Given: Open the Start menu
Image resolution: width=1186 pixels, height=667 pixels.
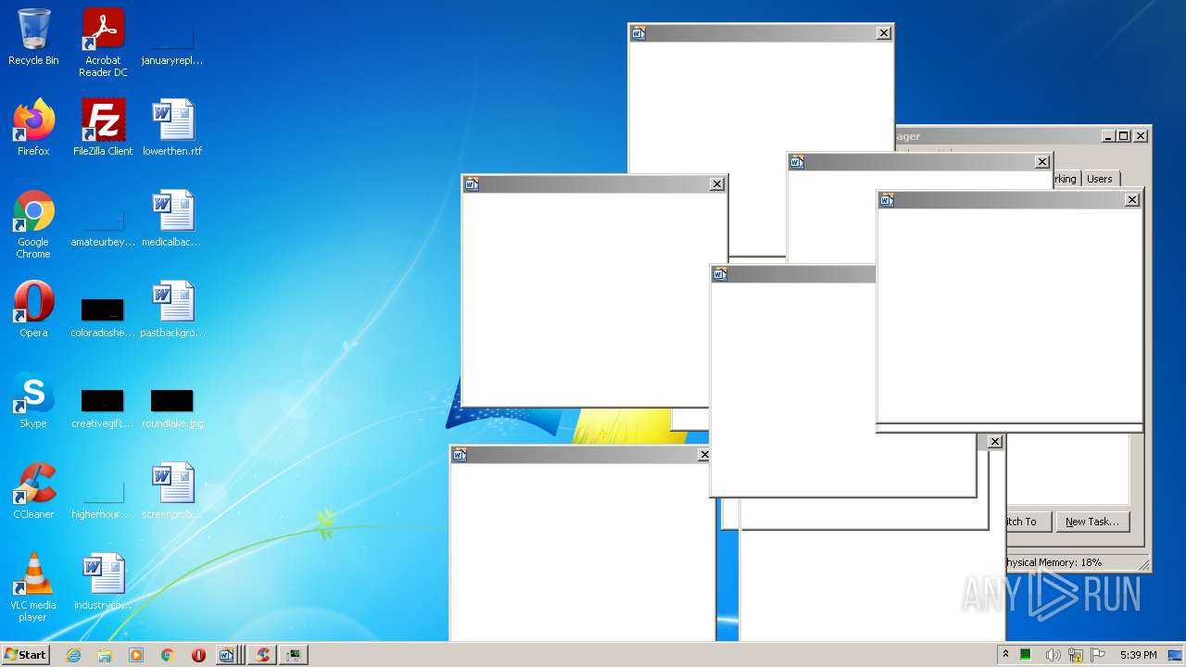Looking at the screenshot, I should (26, 655).
